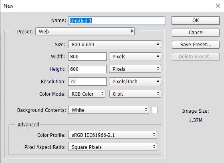Viewport: 224px width, 163px height.
Task: Open the RGB Color mode dropdown
Action: point(87,94)
